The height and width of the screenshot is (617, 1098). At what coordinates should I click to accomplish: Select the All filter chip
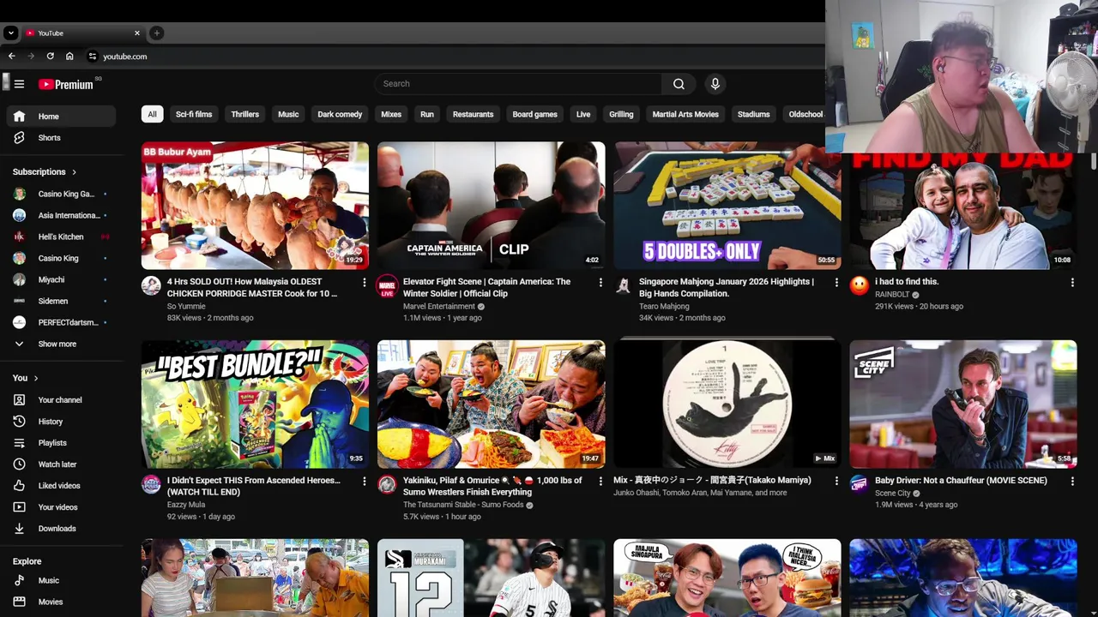[x=152, y=114]
